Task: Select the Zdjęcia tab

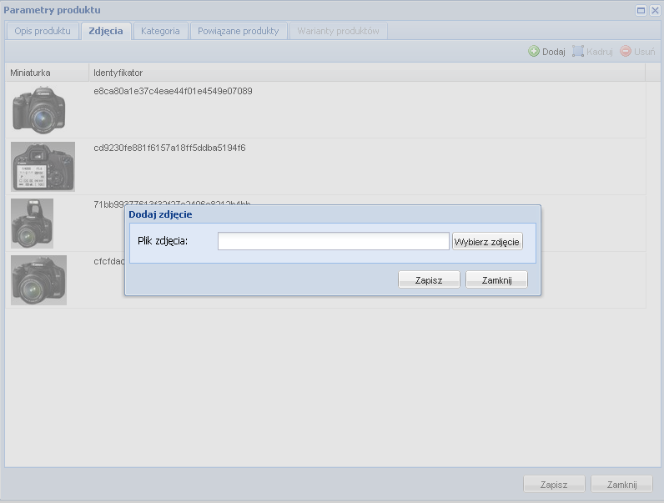Action: [106, 31]
